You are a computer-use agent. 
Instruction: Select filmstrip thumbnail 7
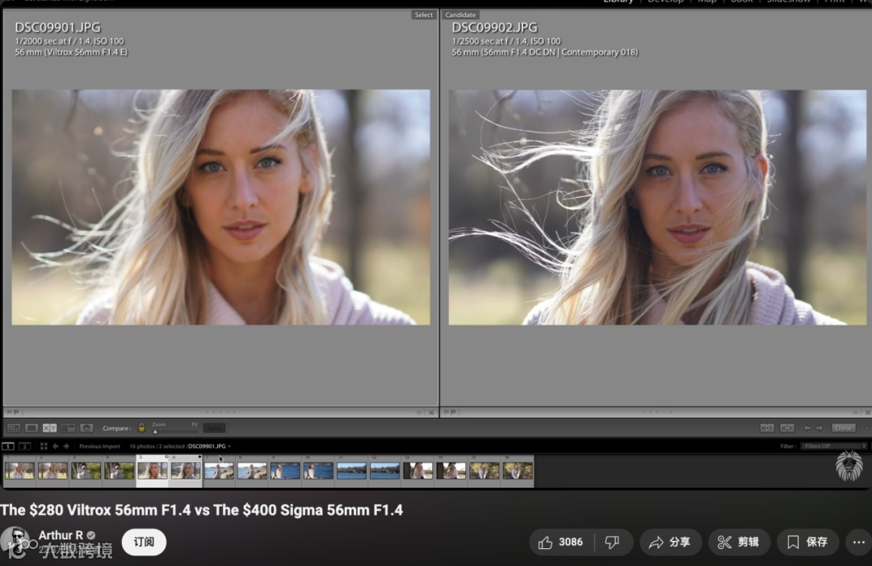point(219,471)
